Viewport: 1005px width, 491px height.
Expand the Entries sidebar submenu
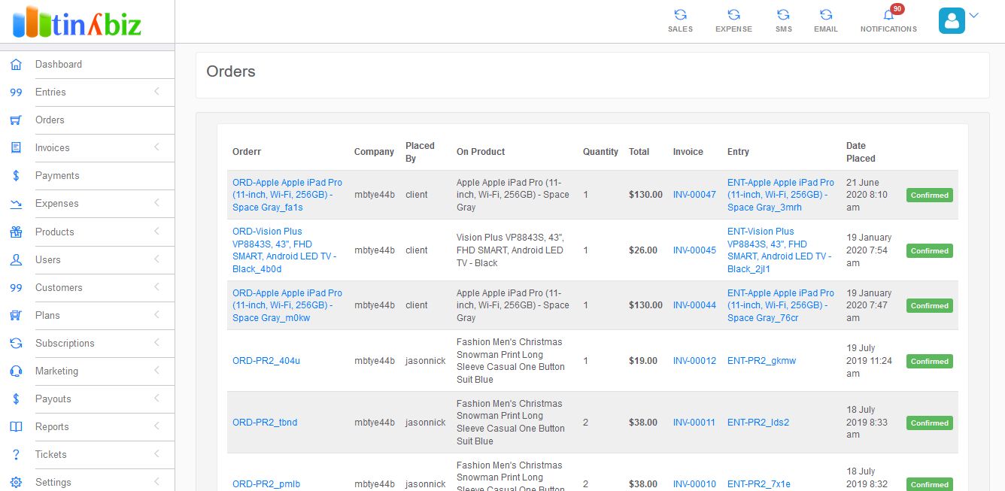pos(156,92)
